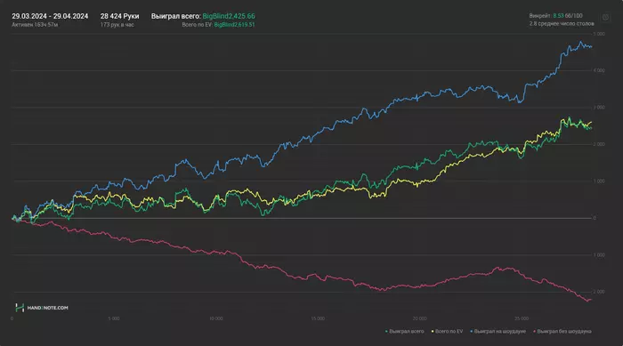623x346 pixels.
Task: Hide the Выиграл без шоудауна line
Action: (x=564, y=331)
